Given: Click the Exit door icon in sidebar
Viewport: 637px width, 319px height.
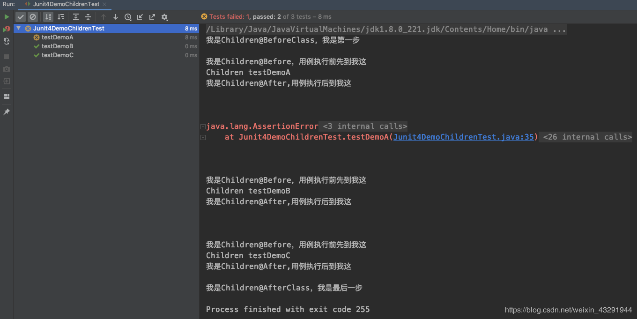Looking at the screenshot, I should [7, 81].
